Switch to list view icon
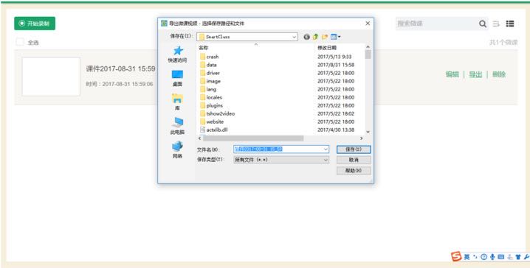Image resolution: width=530 pixels, height=268 pixels. coord(510,24)
